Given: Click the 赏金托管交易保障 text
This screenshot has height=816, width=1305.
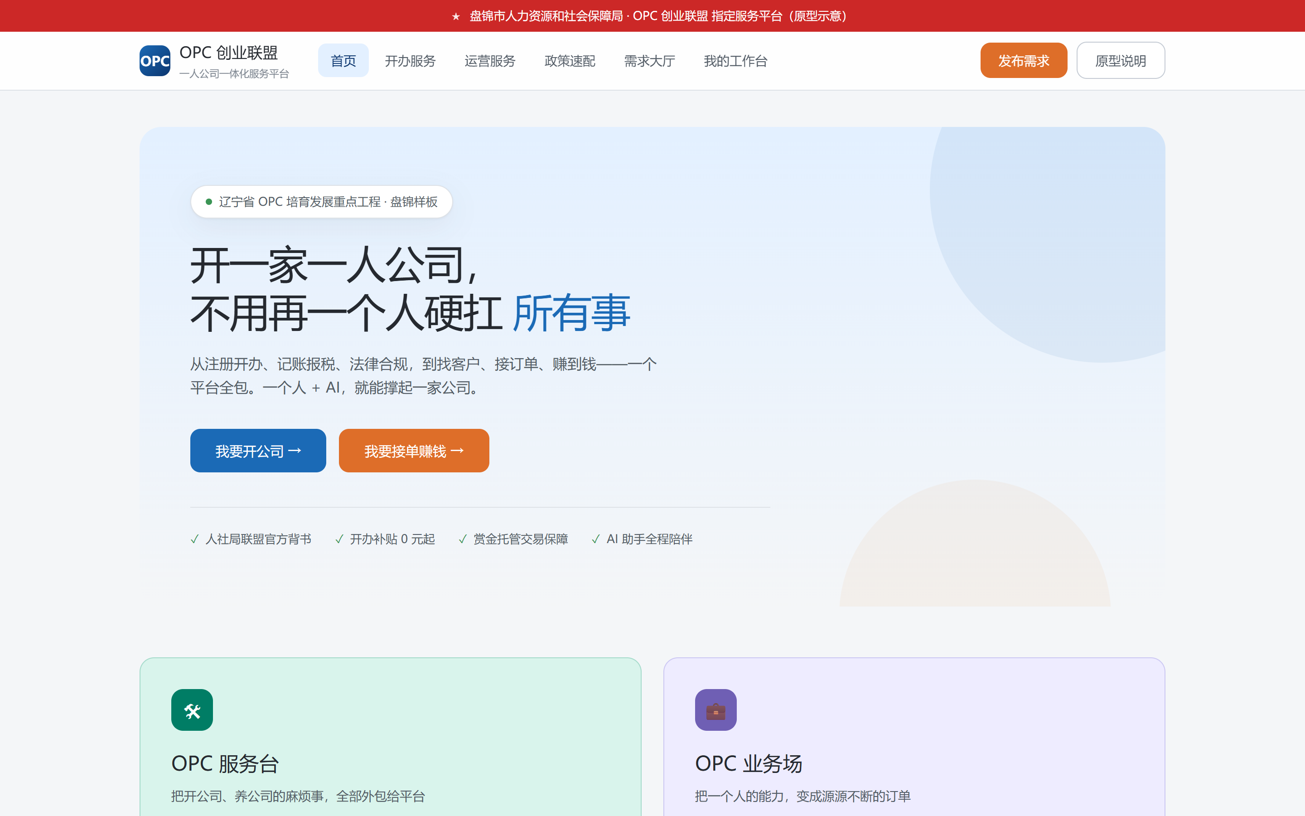Looking at the screenshot, I should pos(520,539).
